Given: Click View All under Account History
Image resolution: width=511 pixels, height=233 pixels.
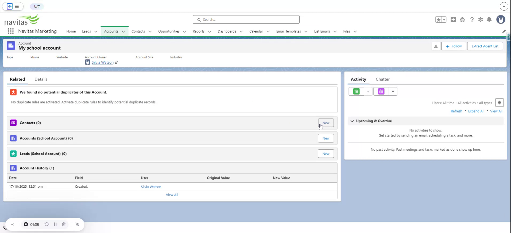Looking at the screenshot, I should pos(172,195).
